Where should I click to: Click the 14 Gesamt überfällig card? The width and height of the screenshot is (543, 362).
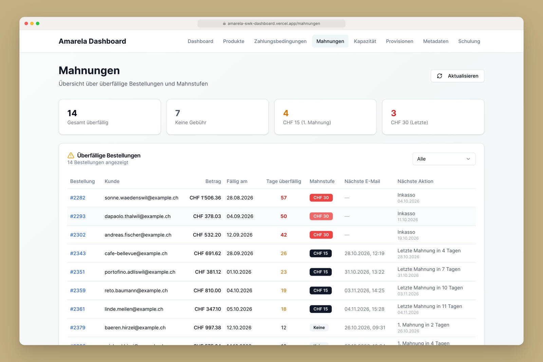pyautogui.click(x=110, y=117)
